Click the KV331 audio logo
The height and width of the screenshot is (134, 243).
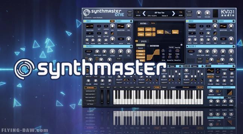pyautogui.click(x=228, y=13)
